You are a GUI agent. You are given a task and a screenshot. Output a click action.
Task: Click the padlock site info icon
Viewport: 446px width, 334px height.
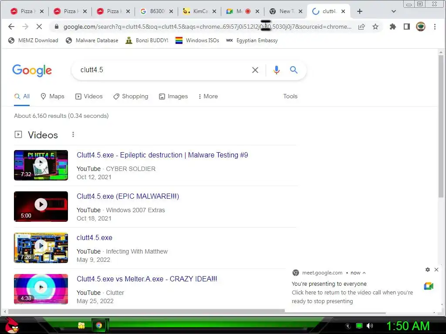point(56,27)
